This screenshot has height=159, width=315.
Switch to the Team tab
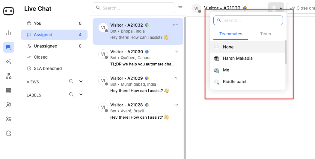coord(265,34)
